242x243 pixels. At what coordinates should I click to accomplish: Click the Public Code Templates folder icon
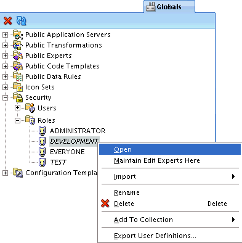coord(18,66)
